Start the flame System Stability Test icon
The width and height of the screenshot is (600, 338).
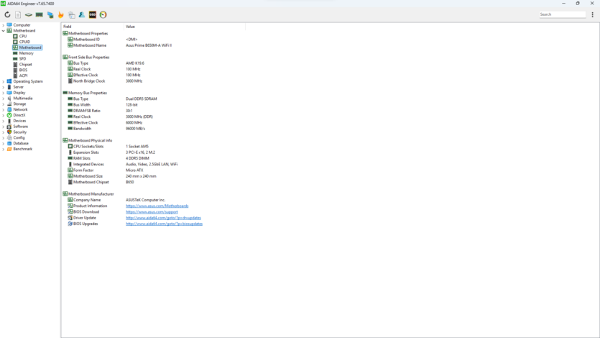(61, 15)
